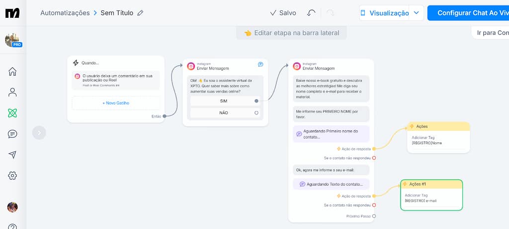Click the pencil icon beside Sem Título
Viewport: 509px width, 229px height.
(x=140, y=13)
